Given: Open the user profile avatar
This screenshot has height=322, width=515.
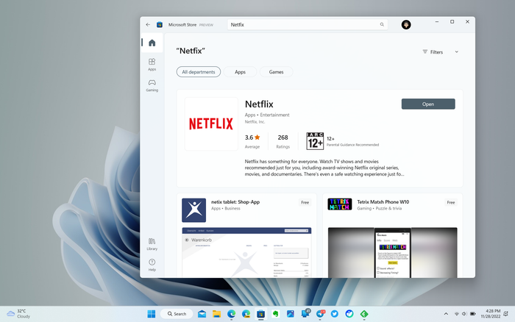Looking at the screenshot, I should tap(406, 24).
